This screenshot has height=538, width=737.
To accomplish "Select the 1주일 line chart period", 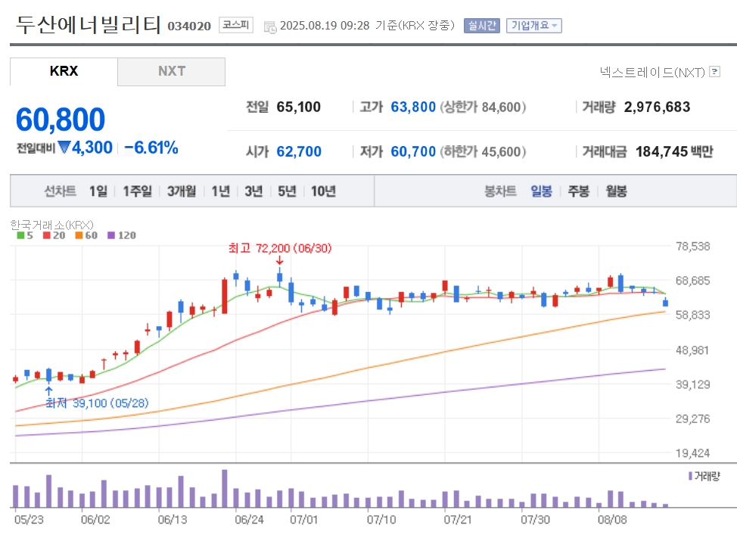I will (137, 191).
